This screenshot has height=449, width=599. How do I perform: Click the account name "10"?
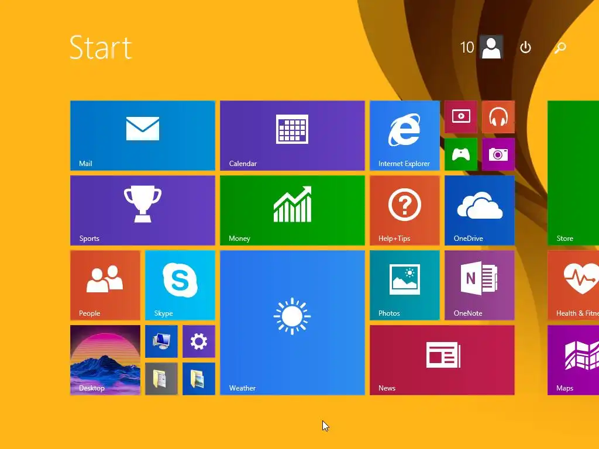tap(467, 47)
